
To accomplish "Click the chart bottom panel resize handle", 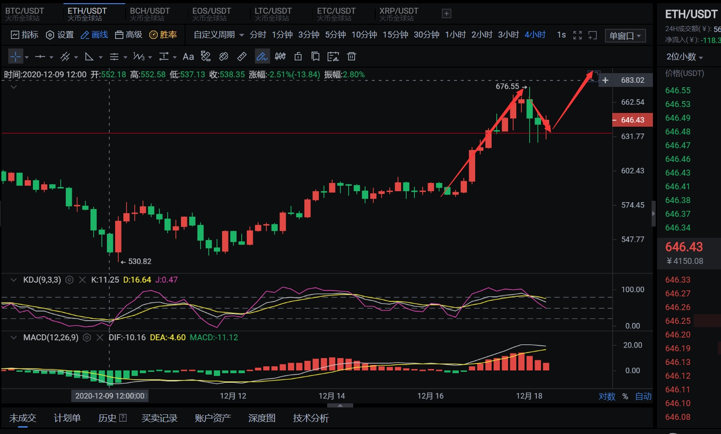I will (340, 405).
